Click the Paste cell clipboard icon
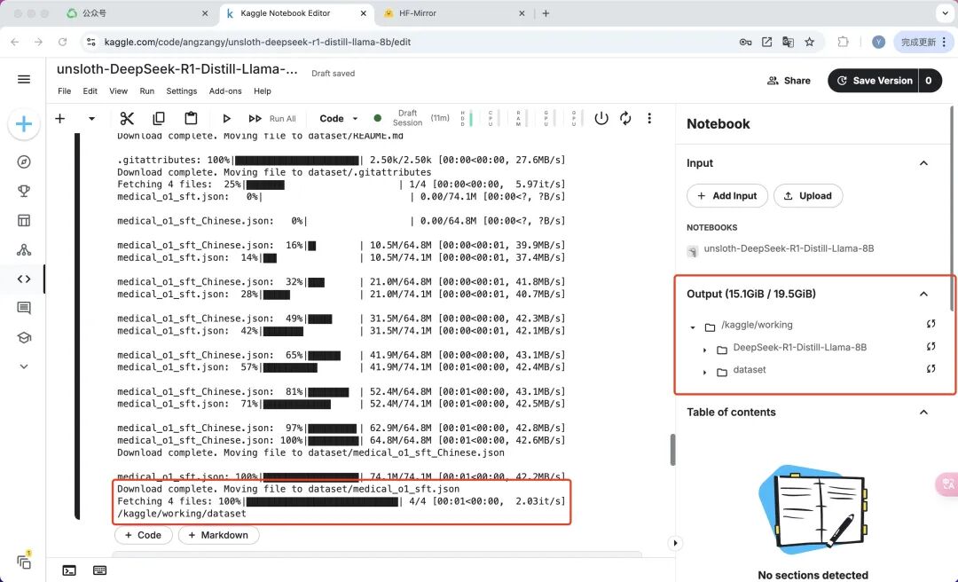This screenshot has height=582, width=958. [x=191, y=118]
